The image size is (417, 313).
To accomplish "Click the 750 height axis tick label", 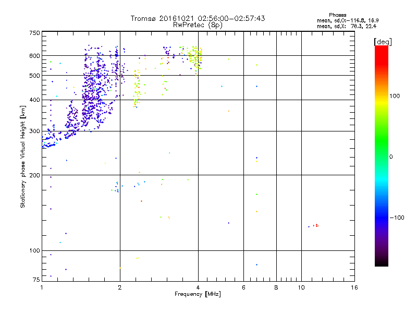I will [x=34, y=33].
